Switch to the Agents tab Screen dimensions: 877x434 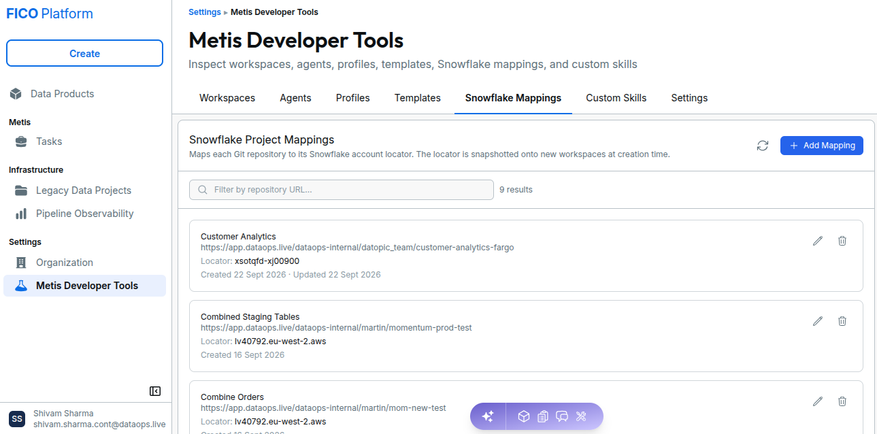295,98
